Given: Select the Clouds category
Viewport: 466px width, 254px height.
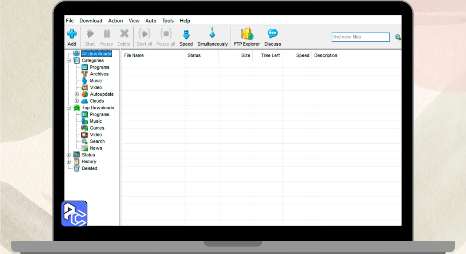Looking at the screenshot, I should [97, 101].
